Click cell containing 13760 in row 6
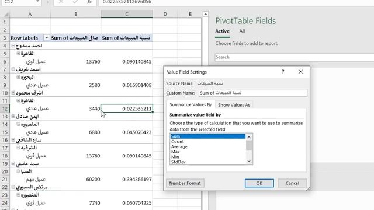The image size is (374, 210). point(75,61)
